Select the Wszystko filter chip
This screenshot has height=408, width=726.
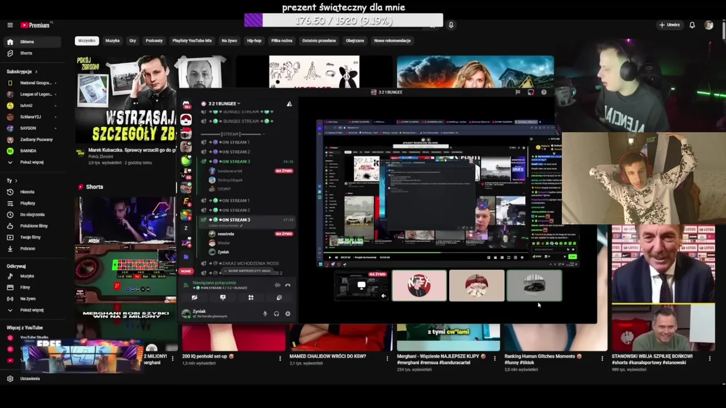pyautogui.click(x=87, y=41)
